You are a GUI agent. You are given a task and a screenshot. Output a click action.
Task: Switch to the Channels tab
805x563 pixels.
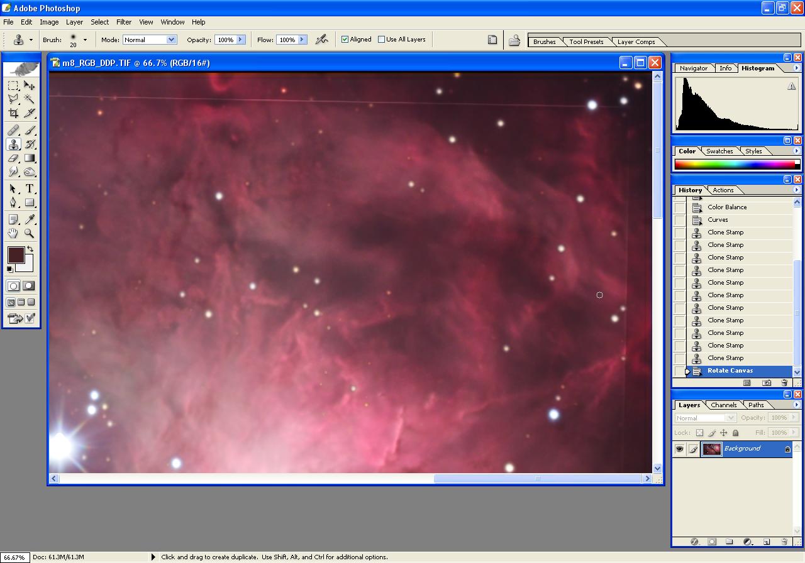[x=723, y=405]
